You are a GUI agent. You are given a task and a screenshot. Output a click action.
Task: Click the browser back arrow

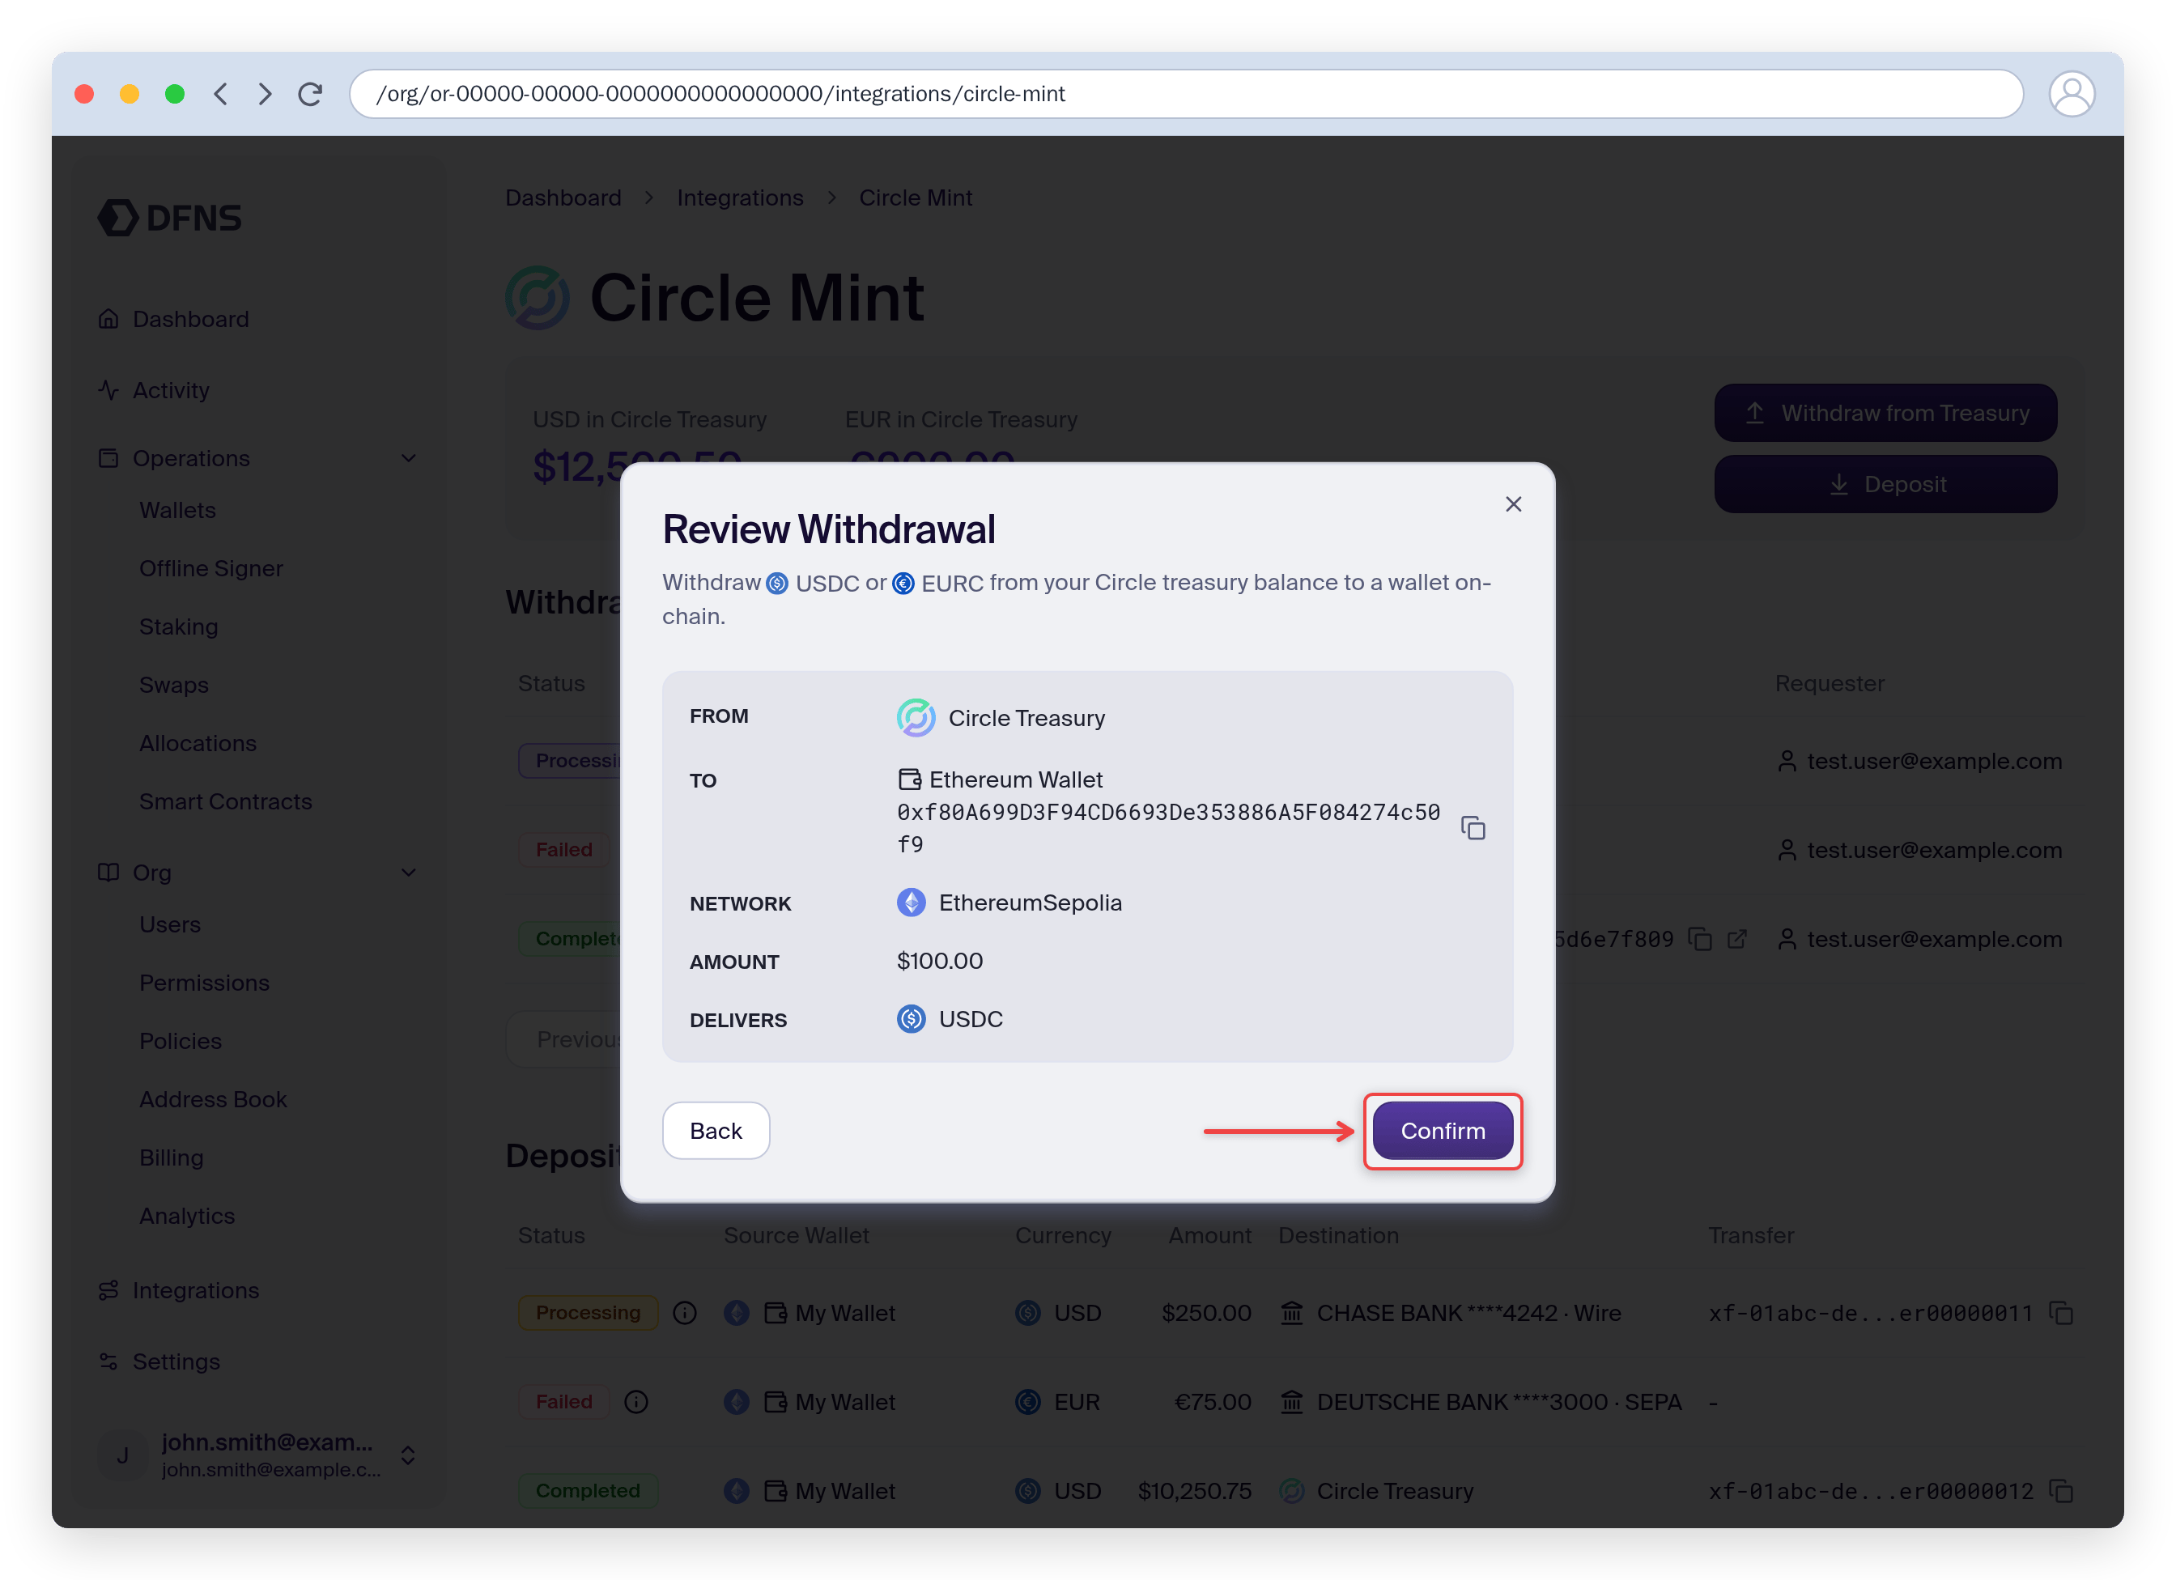221,94
